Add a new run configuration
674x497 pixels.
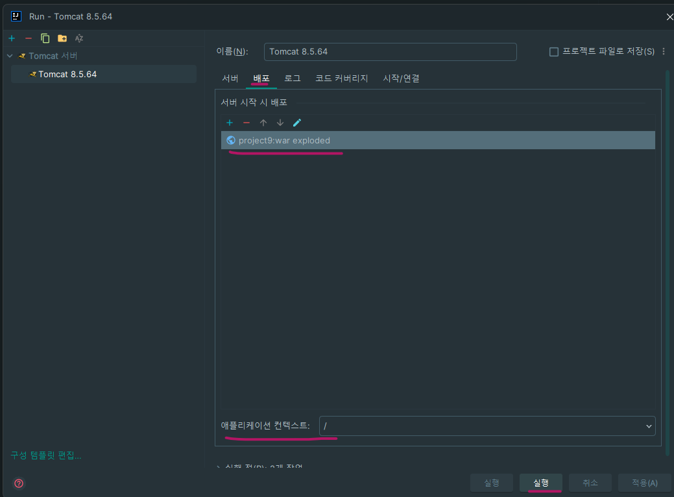12,38
